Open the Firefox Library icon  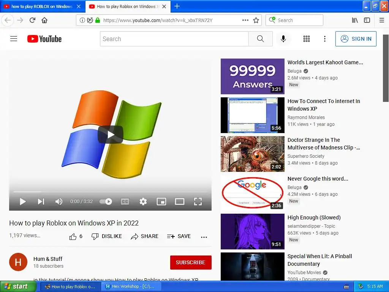355,21
